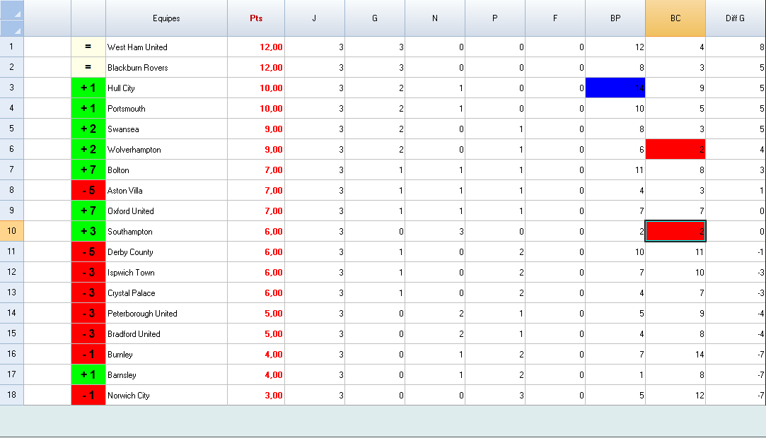Click the P value 3 for Norwich City

495,395
